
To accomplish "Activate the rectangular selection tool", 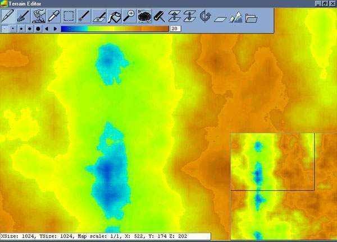I will [x=69, y=16].
